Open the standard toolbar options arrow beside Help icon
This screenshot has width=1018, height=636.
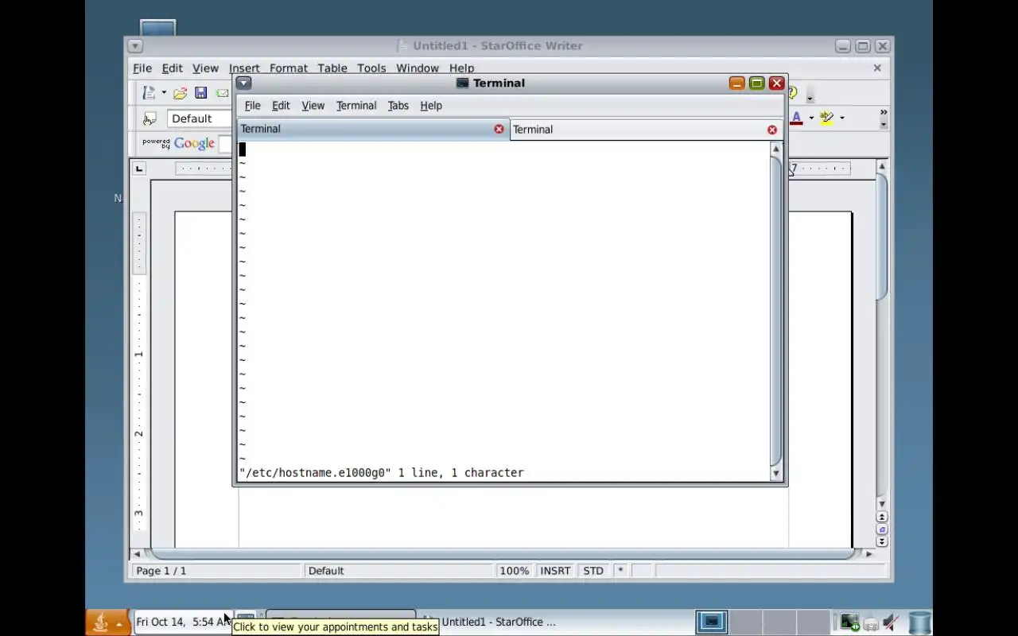[810, 99]
